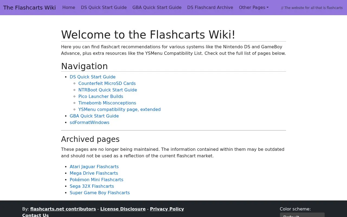Click the 'Welcome to the Flashcarts Wiki!' heading
The width and height of the screenshot is (347, 217).
point(148,35)
